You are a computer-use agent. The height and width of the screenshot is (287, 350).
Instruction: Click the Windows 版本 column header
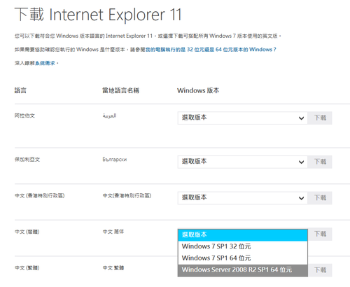coord(198,90)
